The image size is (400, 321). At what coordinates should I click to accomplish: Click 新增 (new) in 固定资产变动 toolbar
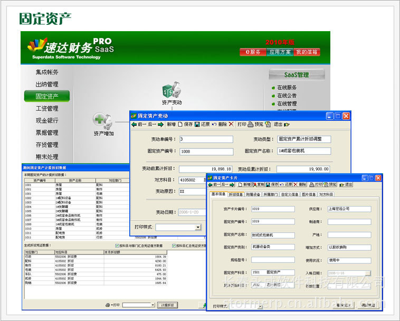(175, 124)
